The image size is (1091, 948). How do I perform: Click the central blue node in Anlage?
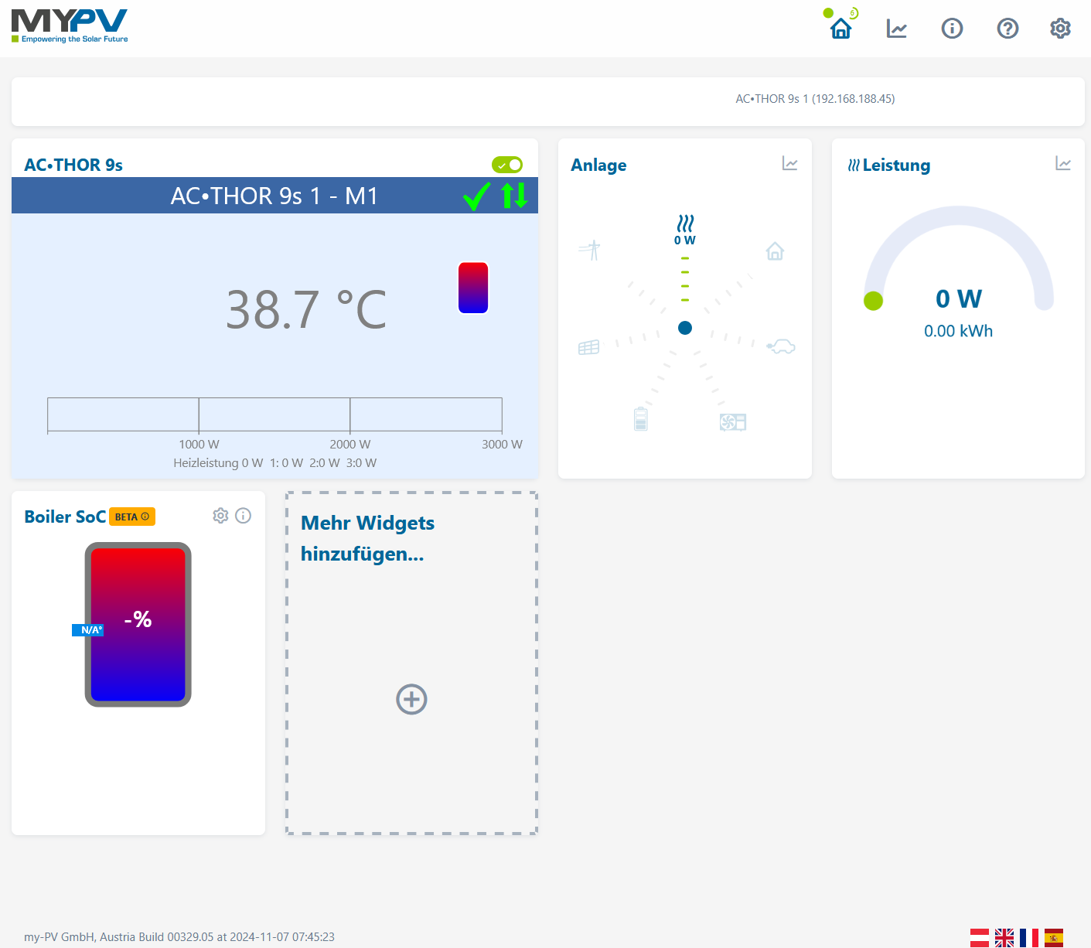685,328
